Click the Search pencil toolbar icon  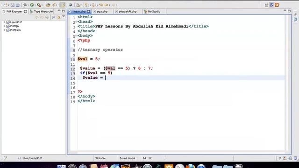(x=54, y=5)
